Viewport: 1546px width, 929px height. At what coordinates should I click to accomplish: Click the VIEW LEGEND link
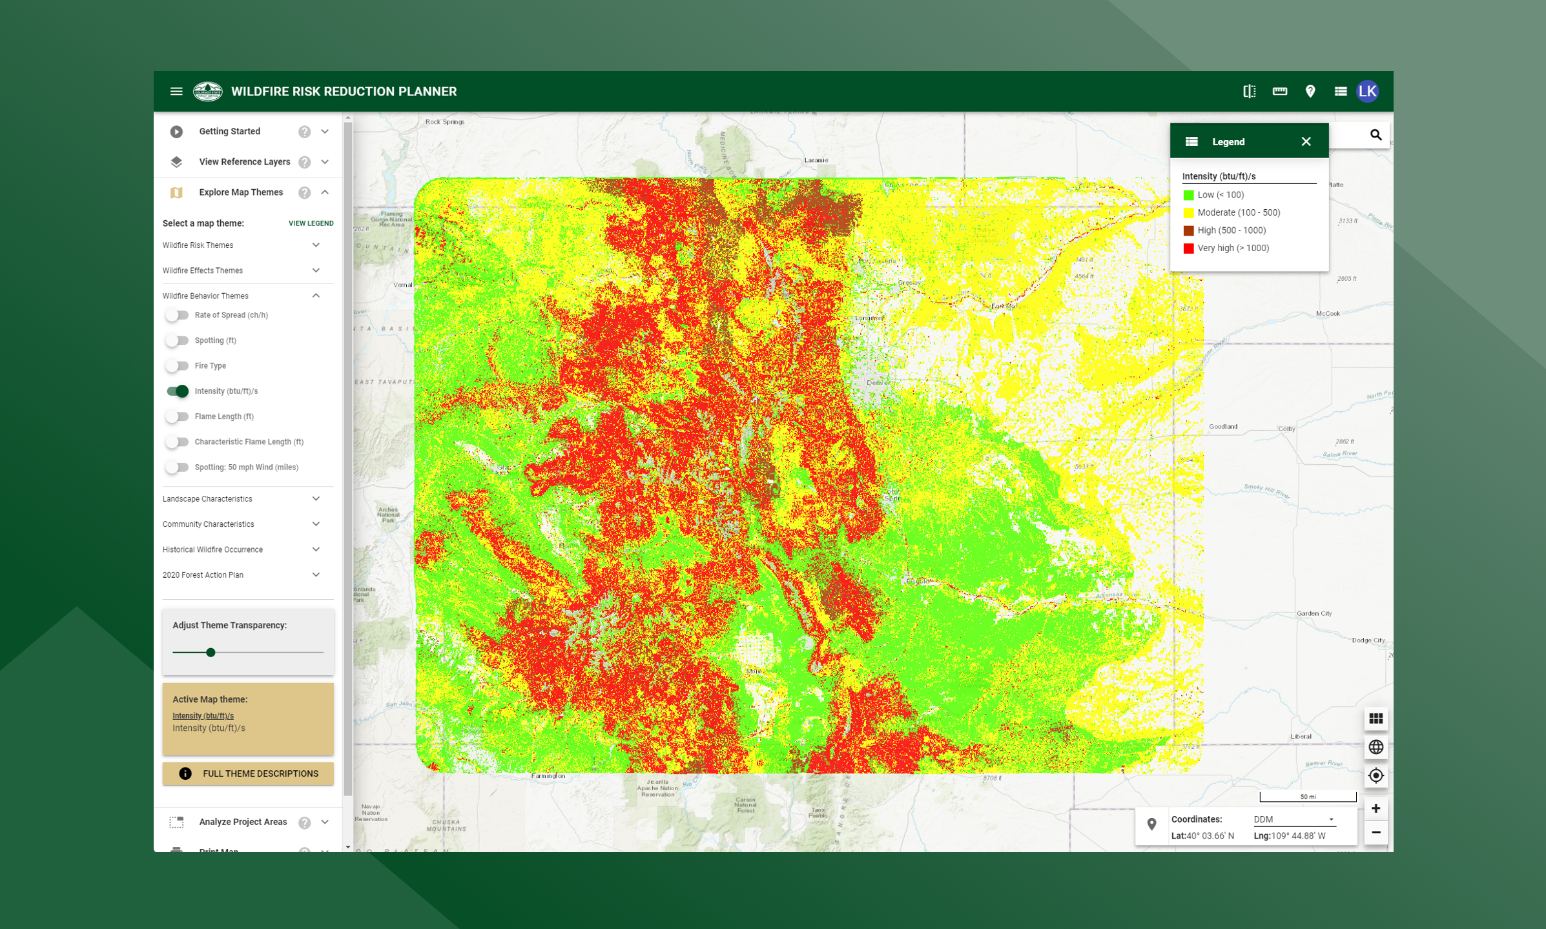pyautogui.click(x=311, y=223)
